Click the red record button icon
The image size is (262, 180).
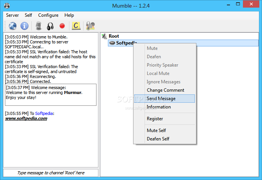point(62,26)
